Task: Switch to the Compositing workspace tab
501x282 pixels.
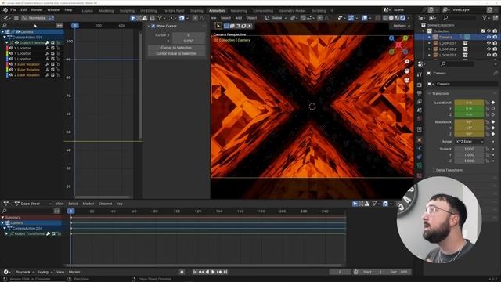Action: [263, 10]
